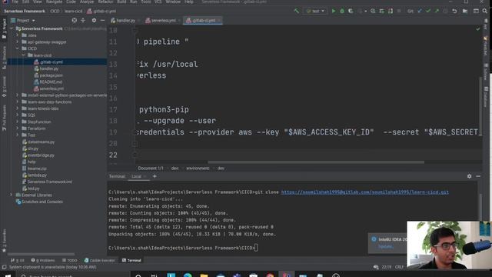Click Update link in IntelliJ IDEA notification

385,246
